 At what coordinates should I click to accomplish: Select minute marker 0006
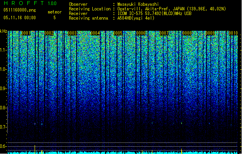[141, 33]
